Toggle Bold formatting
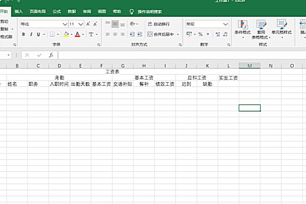 (23, 34)
